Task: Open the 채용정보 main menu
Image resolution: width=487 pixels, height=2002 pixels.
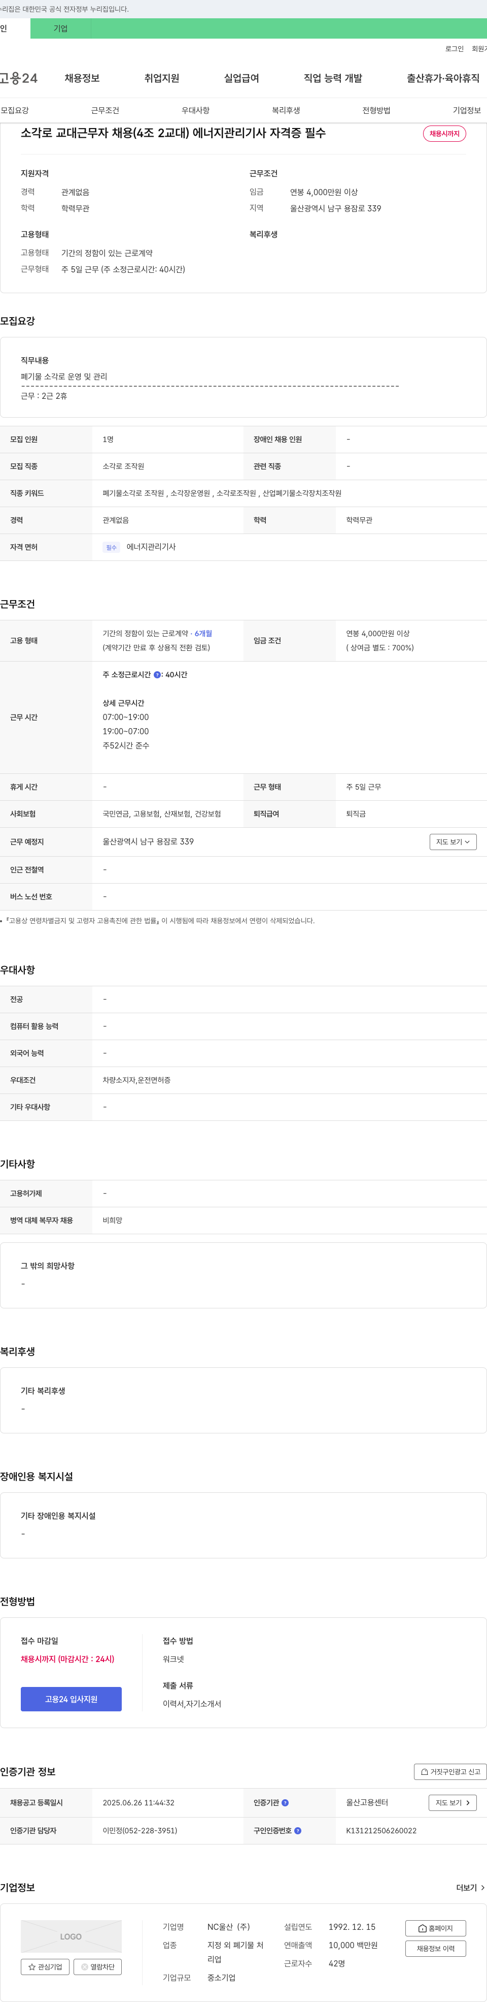Action: pyautogui.click(x=82, y=78)
